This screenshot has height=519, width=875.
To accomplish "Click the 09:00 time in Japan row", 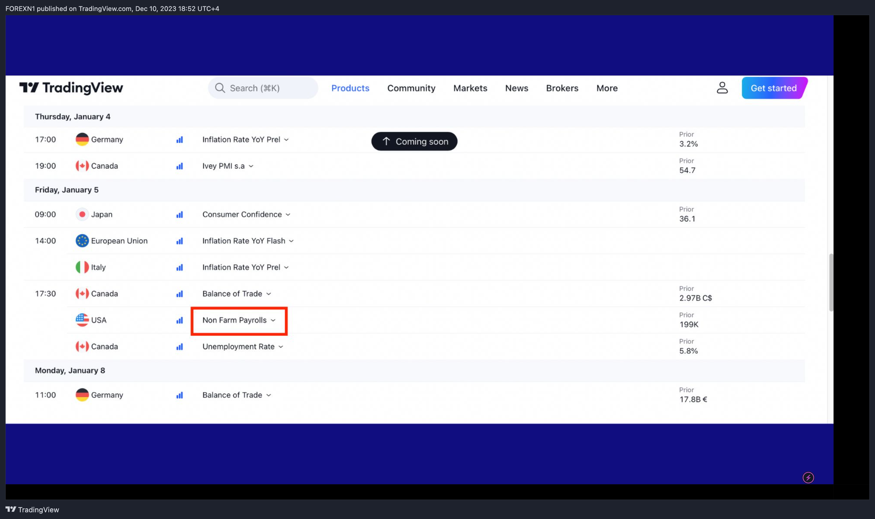I will 45,214.
